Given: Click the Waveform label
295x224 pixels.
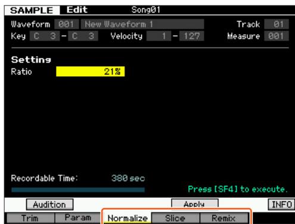Looking at the screenshot, I should [30, 24].
